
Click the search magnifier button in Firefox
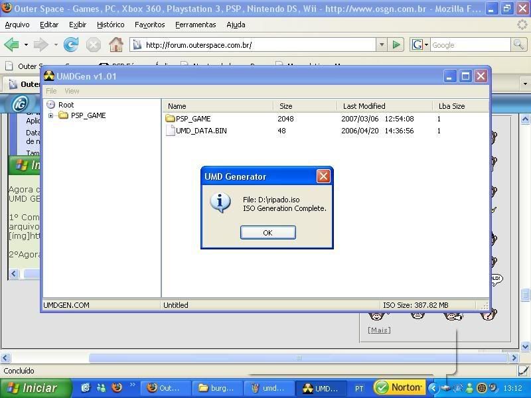[518, 44]
